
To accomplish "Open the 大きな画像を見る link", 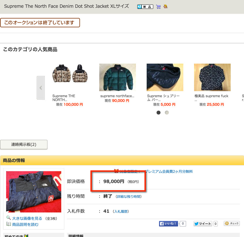I will pos(27,218).
